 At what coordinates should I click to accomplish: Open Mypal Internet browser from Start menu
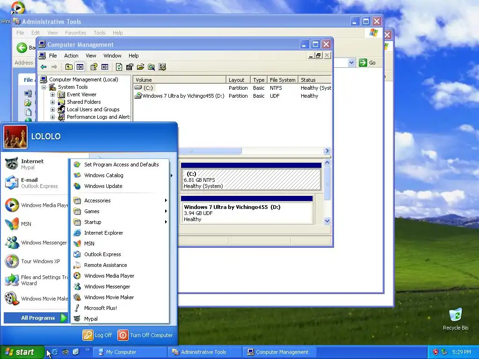pos(35,164)
